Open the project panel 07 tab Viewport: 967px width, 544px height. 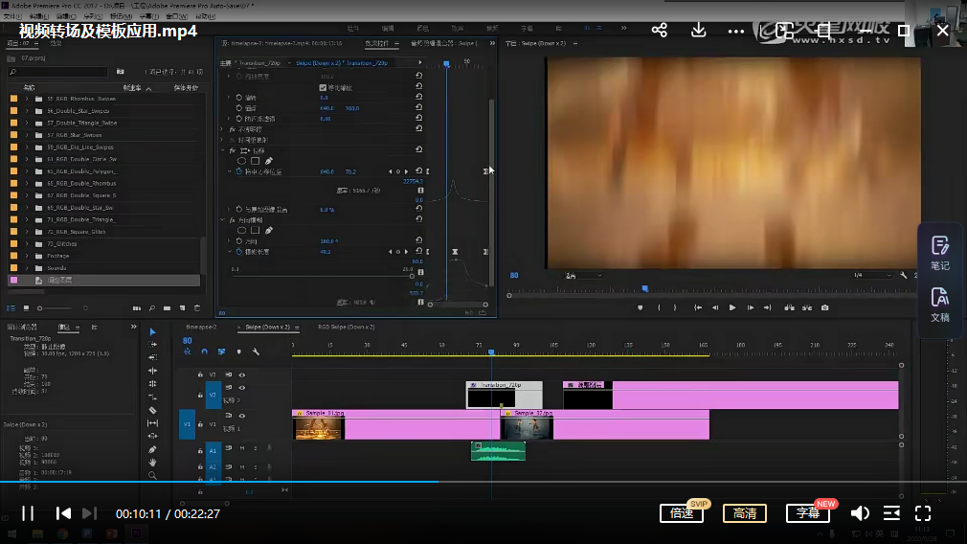17,43
